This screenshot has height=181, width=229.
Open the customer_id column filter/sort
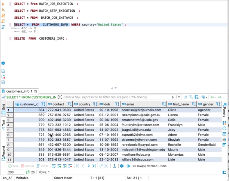pyautogui.click(x=43, y=104)
